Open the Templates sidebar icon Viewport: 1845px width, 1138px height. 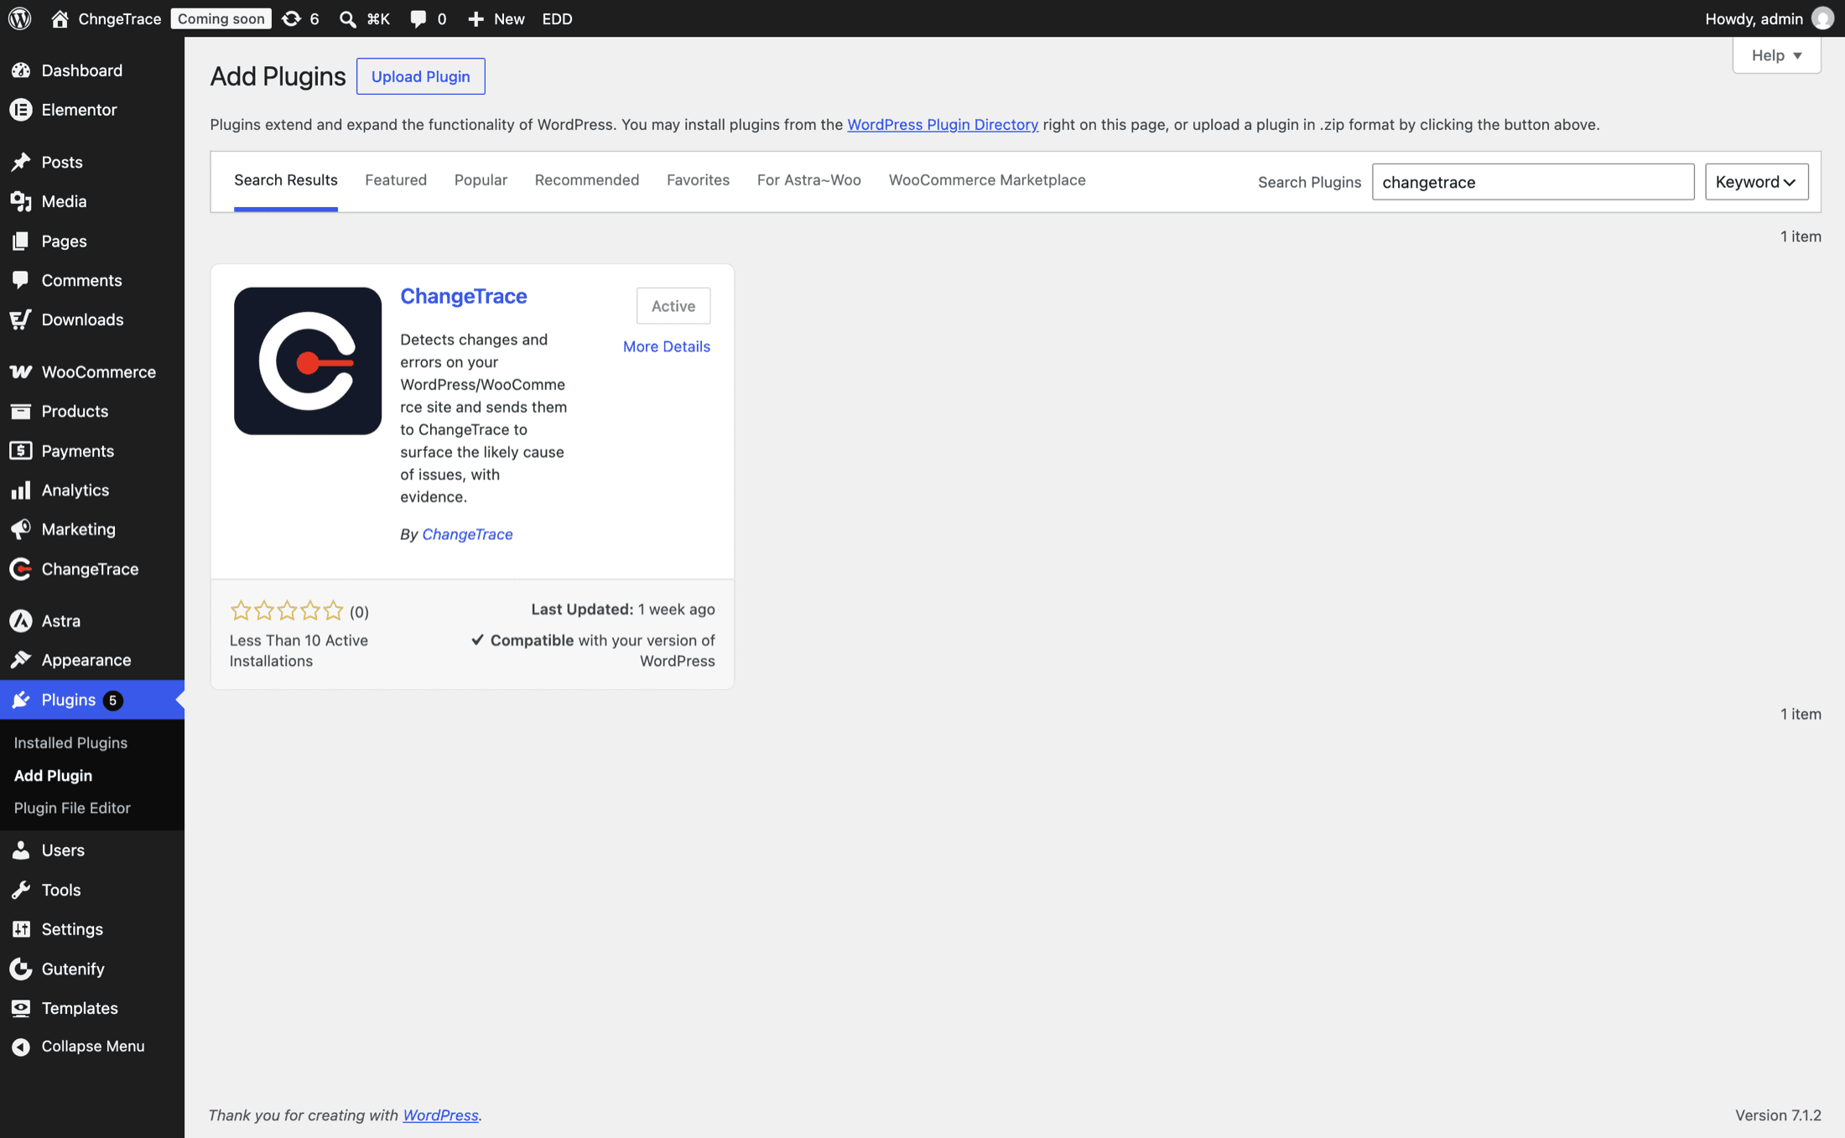pyautogui.click(x=21, y=1008)
